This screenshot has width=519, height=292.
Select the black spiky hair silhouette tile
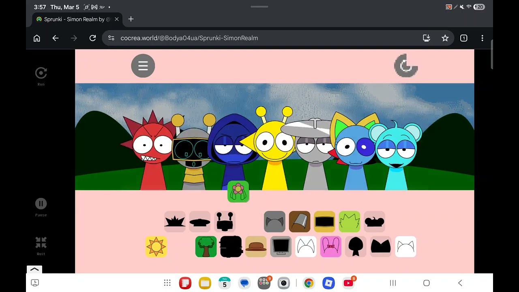tap(175, 222)
